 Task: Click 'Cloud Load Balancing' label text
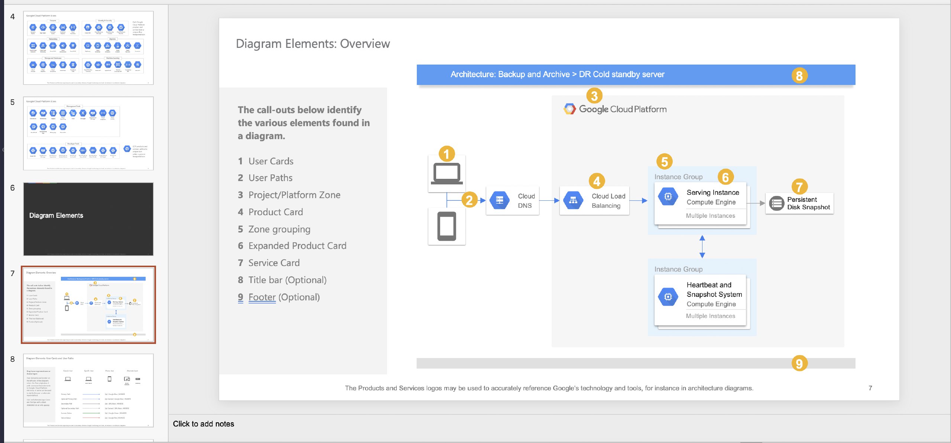coord(608,201)
